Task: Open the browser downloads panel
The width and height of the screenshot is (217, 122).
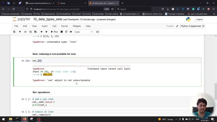Action: [168, 9]
